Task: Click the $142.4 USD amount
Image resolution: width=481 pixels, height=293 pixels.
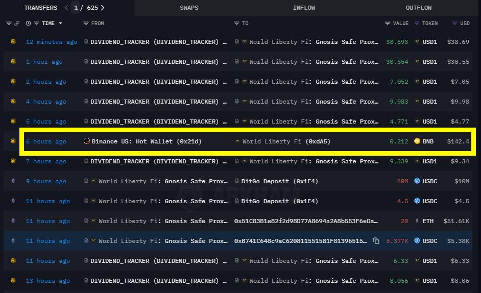Action: (458, 141)
